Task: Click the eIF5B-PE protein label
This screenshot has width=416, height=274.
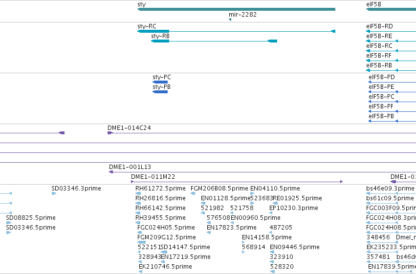Action: (381, 87)
